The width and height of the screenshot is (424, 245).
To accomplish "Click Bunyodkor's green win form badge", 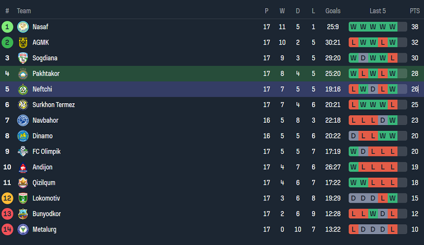I will coord(373,214).
